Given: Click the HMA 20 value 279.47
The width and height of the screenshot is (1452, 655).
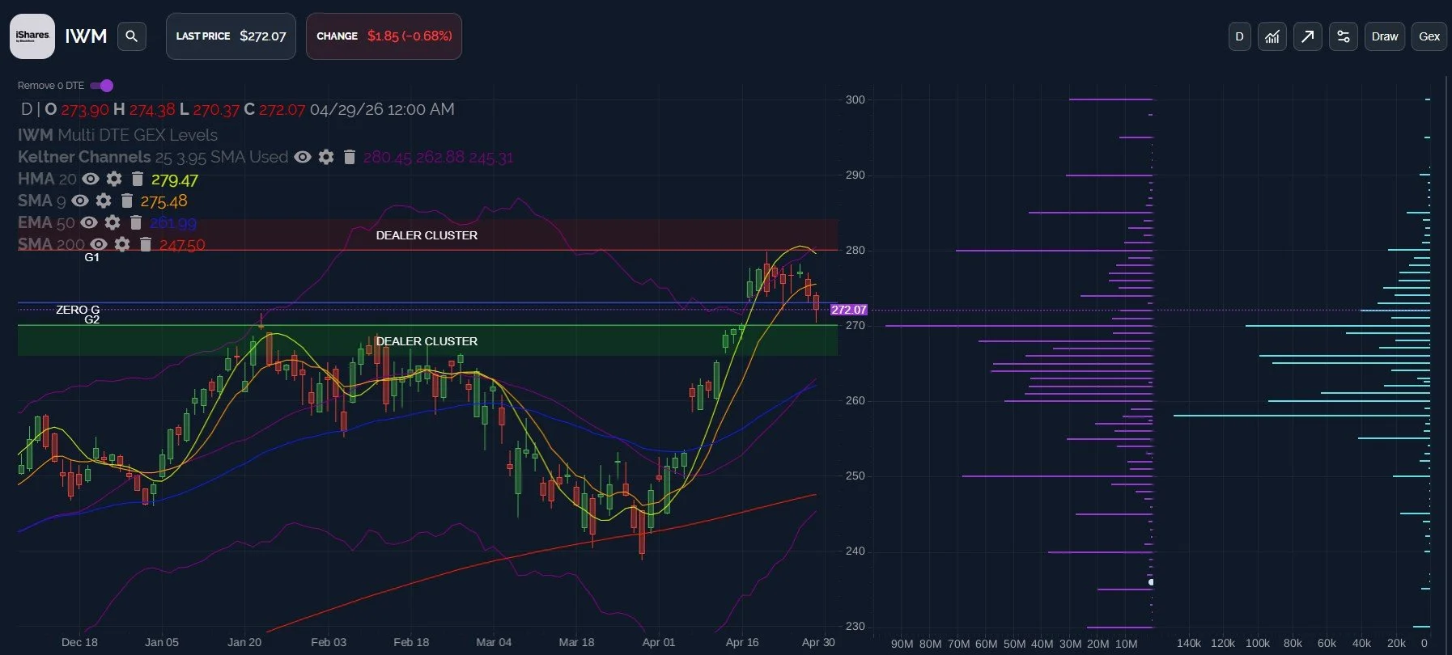Looking at the screenshot, I should pos(175,180).
